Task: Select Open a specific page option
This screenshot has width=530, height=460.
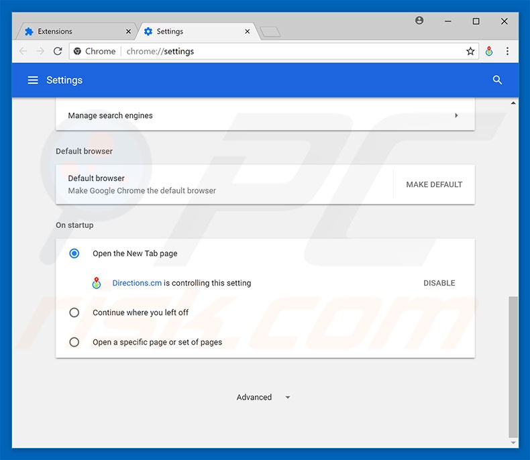Action: [x=74, y=342]
